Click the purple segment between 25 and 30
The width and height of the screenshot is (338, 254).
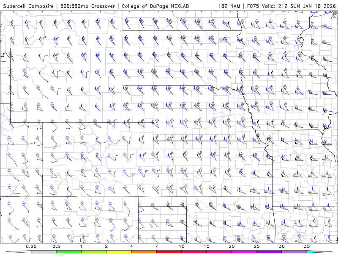[x=269, y=252]
